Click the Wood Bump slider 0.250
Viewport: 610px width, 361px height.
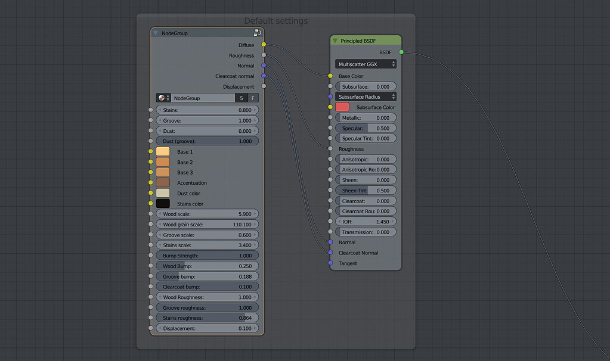(x=208, y=266)
